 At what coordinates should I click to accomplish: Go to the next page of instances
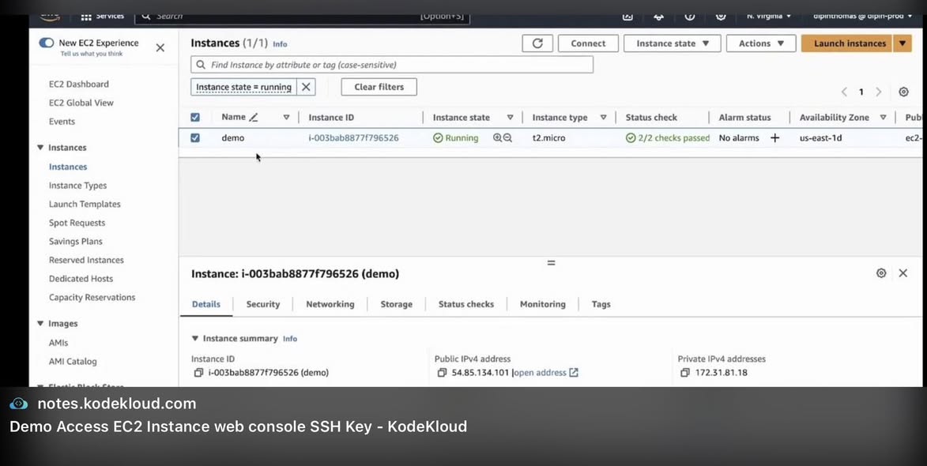click(879, 92)
